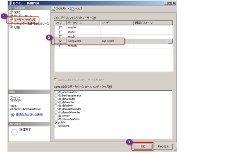Select the 状態 page icon
The height and width of the screenshot is (153, 244).
pos(11,28)
